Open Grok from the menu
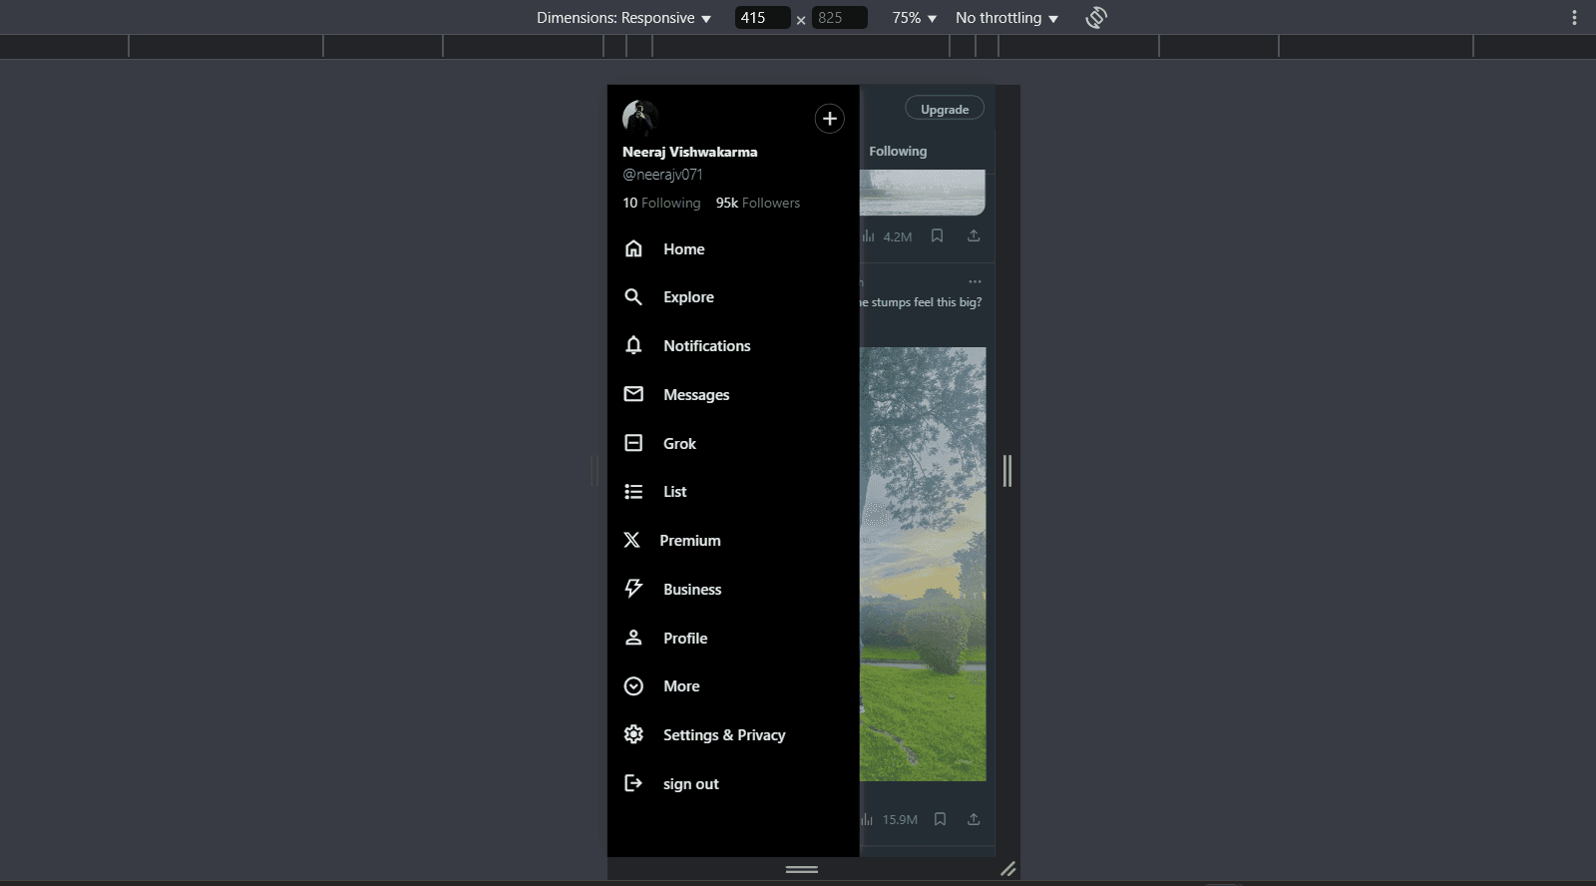Image resolution: width=1596 pixels, height=886 pixels. [679, 444]
